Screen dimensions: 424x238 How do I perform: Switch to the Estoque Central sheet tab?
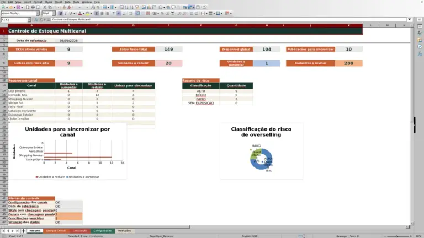coord(56,231)
